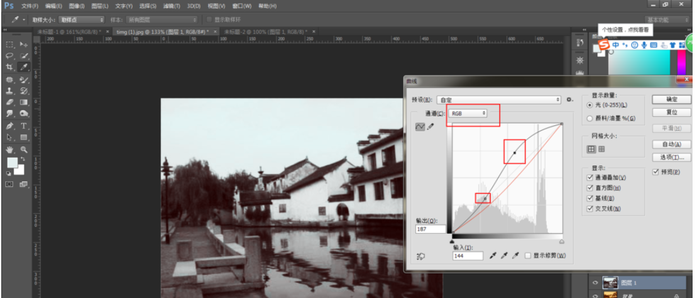Click the on-image adjustment hand tool
The image size is (697, 298).
pyautogui.click(x=420, y=256)
